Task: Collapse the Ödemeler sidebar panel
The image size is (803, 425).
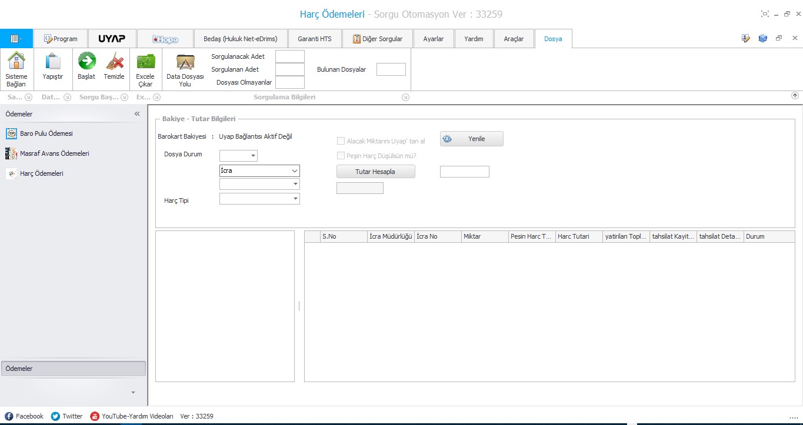Action: (137, 114)
